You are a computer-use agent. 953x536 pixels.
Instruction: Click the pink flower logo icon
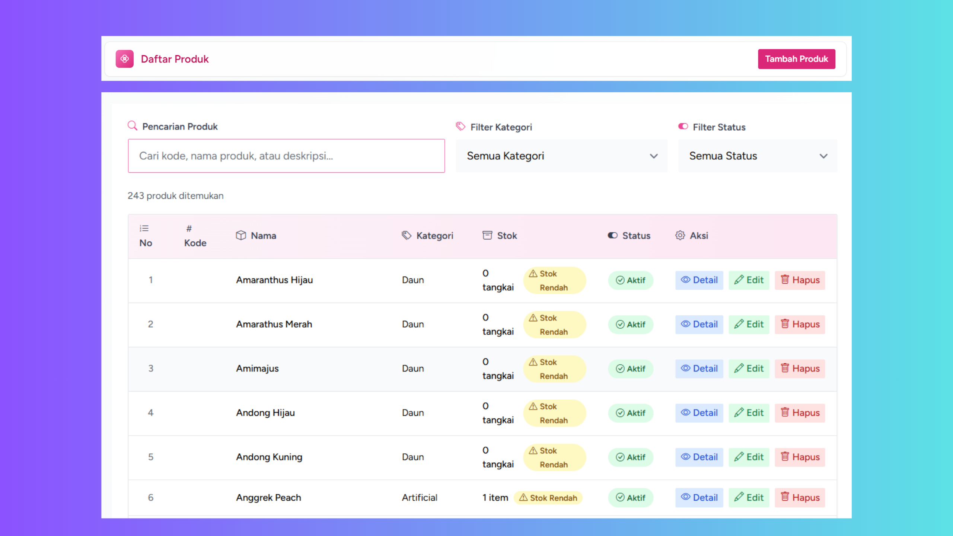pyautogui.click(x=124, y=59)
